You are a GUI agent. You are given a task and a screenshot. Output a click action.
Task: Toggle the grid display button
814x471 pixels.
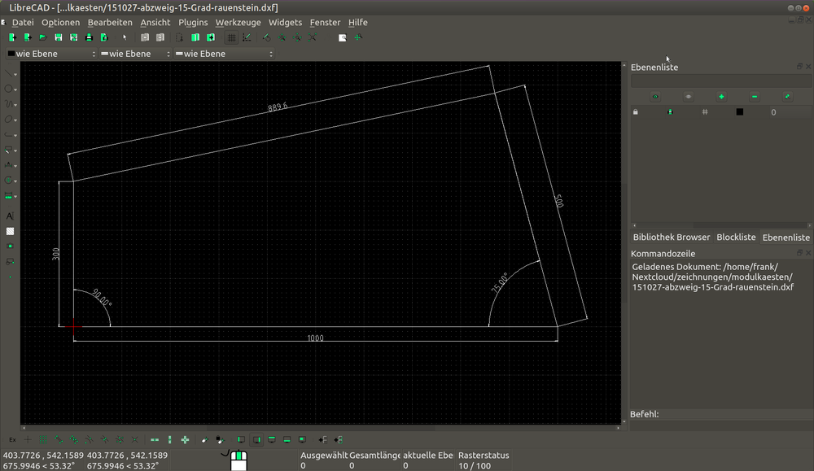(x=232, y=37)
